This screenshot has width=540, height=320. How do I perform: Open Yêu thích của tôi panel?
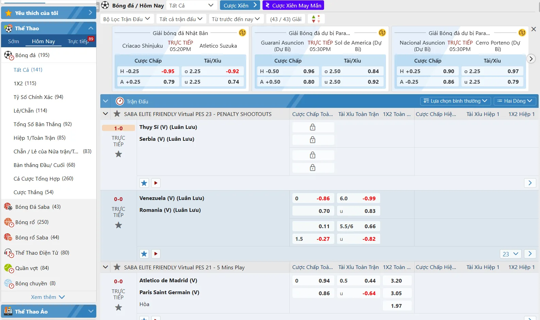click(49, 13)
